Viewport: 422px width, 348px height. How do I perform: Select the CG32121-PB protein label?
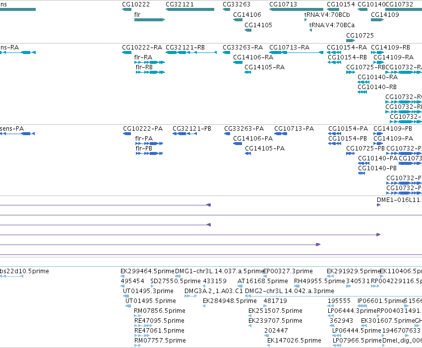coord(192,129)
